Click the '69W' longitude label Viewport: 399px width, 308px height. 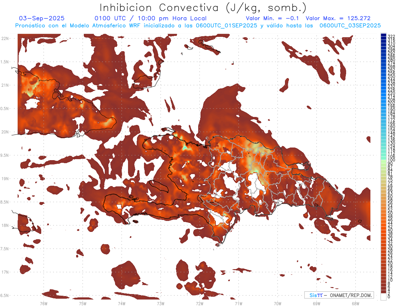point(316,303)
